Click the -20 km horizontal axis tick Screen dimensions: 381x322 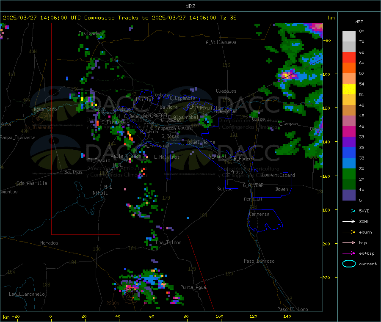pyautogui.click(x=16, y=316)
